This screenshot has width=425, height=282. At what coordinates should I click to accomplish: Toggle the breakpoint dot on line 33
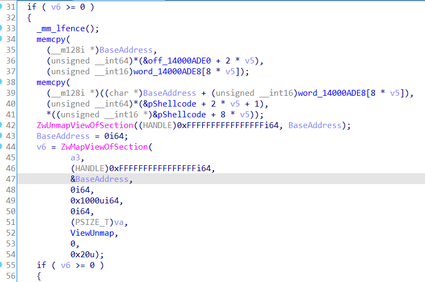coord(1,27)
